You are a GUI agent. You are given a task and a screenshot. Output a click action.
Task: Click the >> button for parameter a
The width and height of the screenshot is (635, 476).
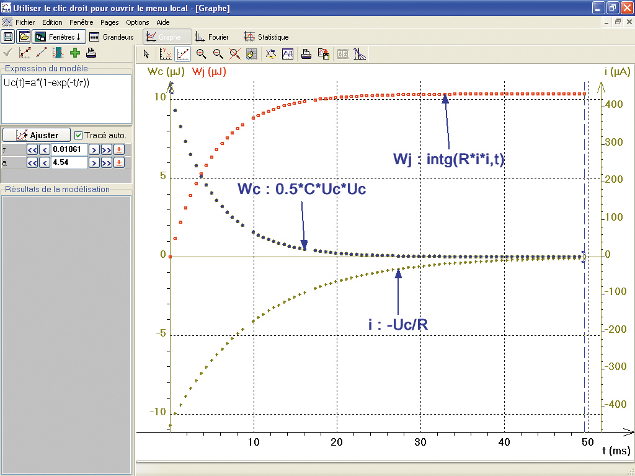point(107,163)
